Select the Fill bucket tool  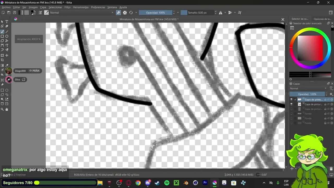(x=2, y=75)
